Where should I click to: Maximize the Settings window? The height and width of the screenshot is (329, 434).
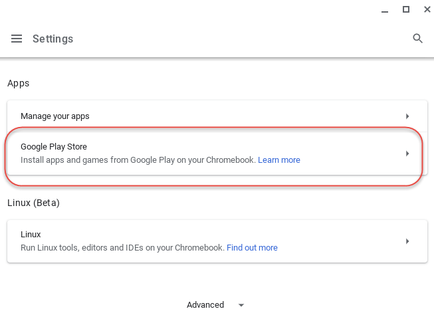coord(405,10)
